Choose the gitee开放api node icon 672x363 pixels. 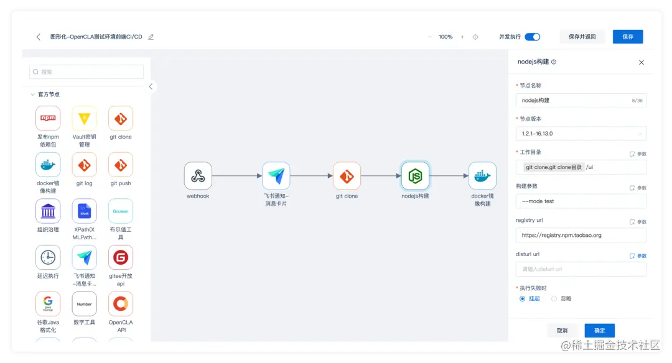click(121, 257)
